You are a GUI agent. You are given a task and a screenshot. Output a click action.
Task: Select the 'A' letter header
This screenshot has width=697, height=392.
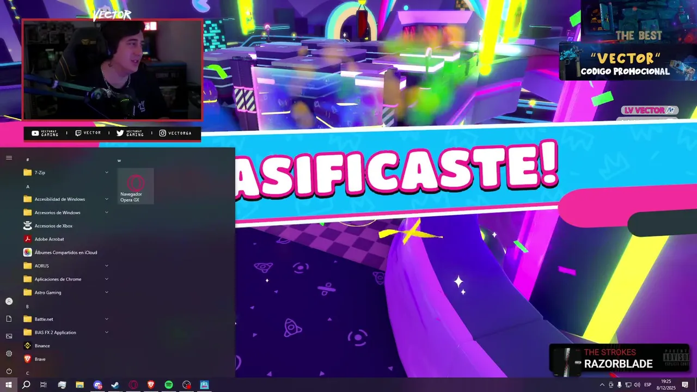coord(28,186)
